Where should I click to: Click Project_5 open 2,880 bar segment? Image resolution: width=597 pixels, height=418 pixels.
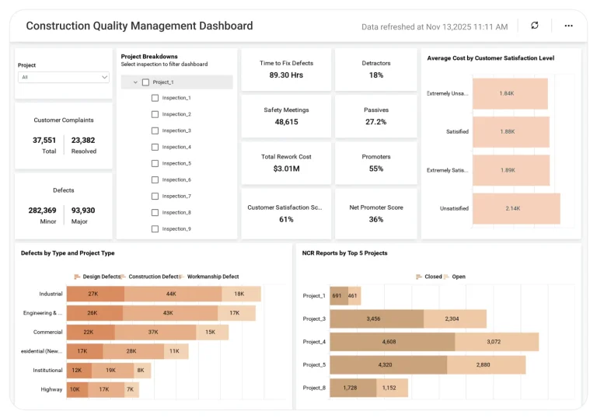coord(486,364)
